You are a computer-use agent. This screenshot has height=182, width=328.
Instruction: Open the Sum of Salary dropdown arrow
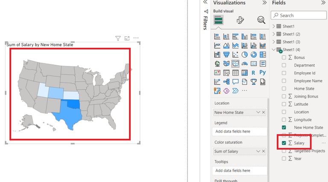tap(258, 151)
